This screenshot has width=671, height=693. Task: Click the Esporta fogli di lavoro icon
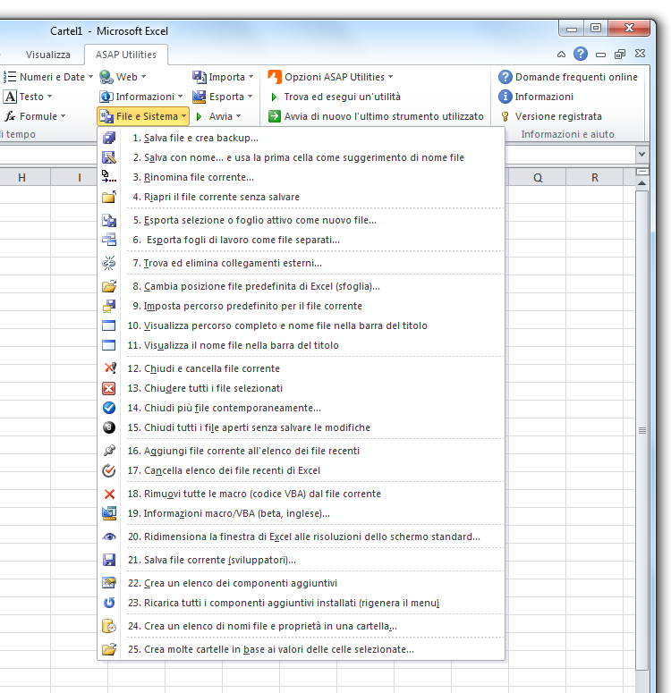pyautogui.click(x=109, y=240)
